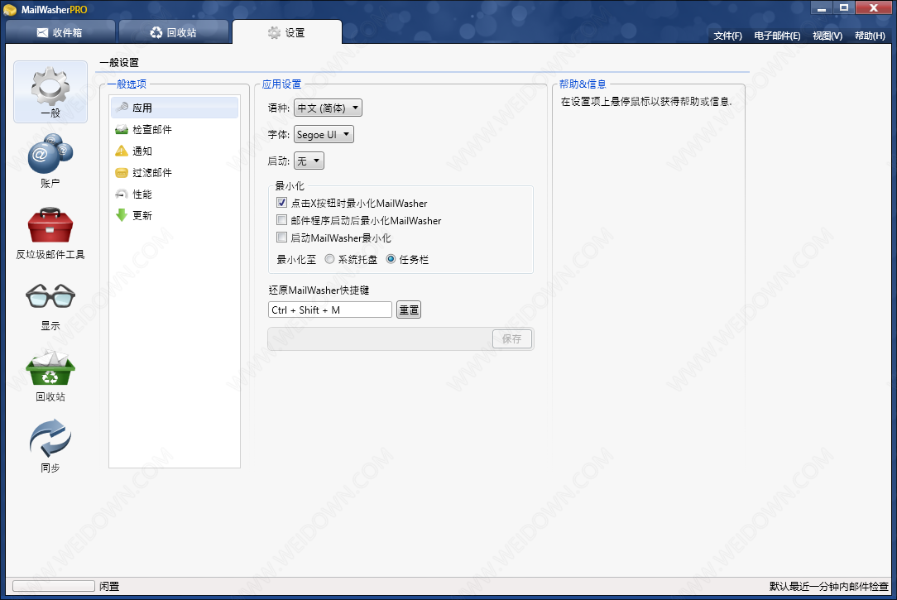The height and width of the screenshot is (600, 897).
Task: Open the 字体 Segoe UI font dropdown
Action: click(324, 134)
